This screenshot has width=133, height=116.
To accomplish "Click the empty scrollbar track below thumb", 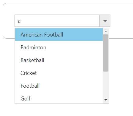I will click(106, 84).
